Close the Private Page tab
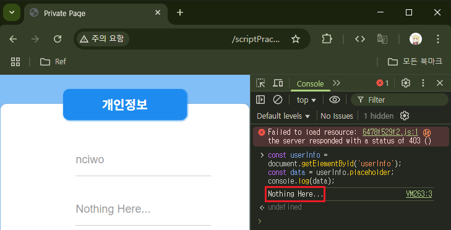This screenshot has height=230, width=451. pos(158,12)
